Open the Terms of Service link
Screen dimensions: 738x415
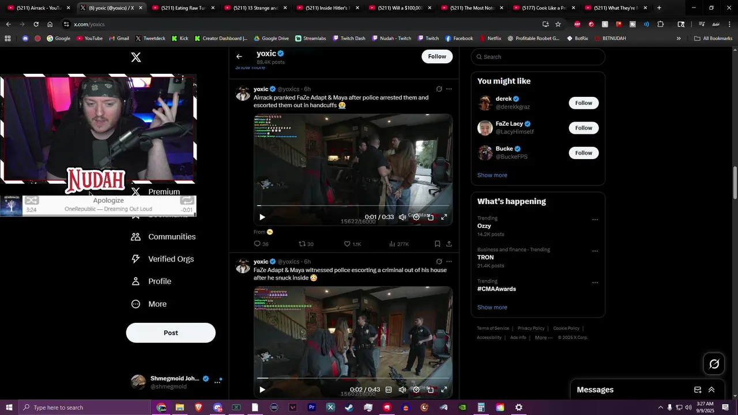[x=493, y=329]
